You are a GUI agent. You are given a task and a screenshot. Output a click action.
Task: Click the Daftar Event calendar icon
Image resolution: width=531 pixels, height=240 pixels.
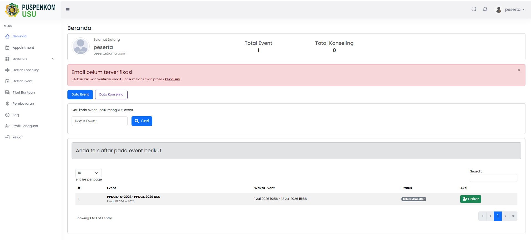click(7, 81)
